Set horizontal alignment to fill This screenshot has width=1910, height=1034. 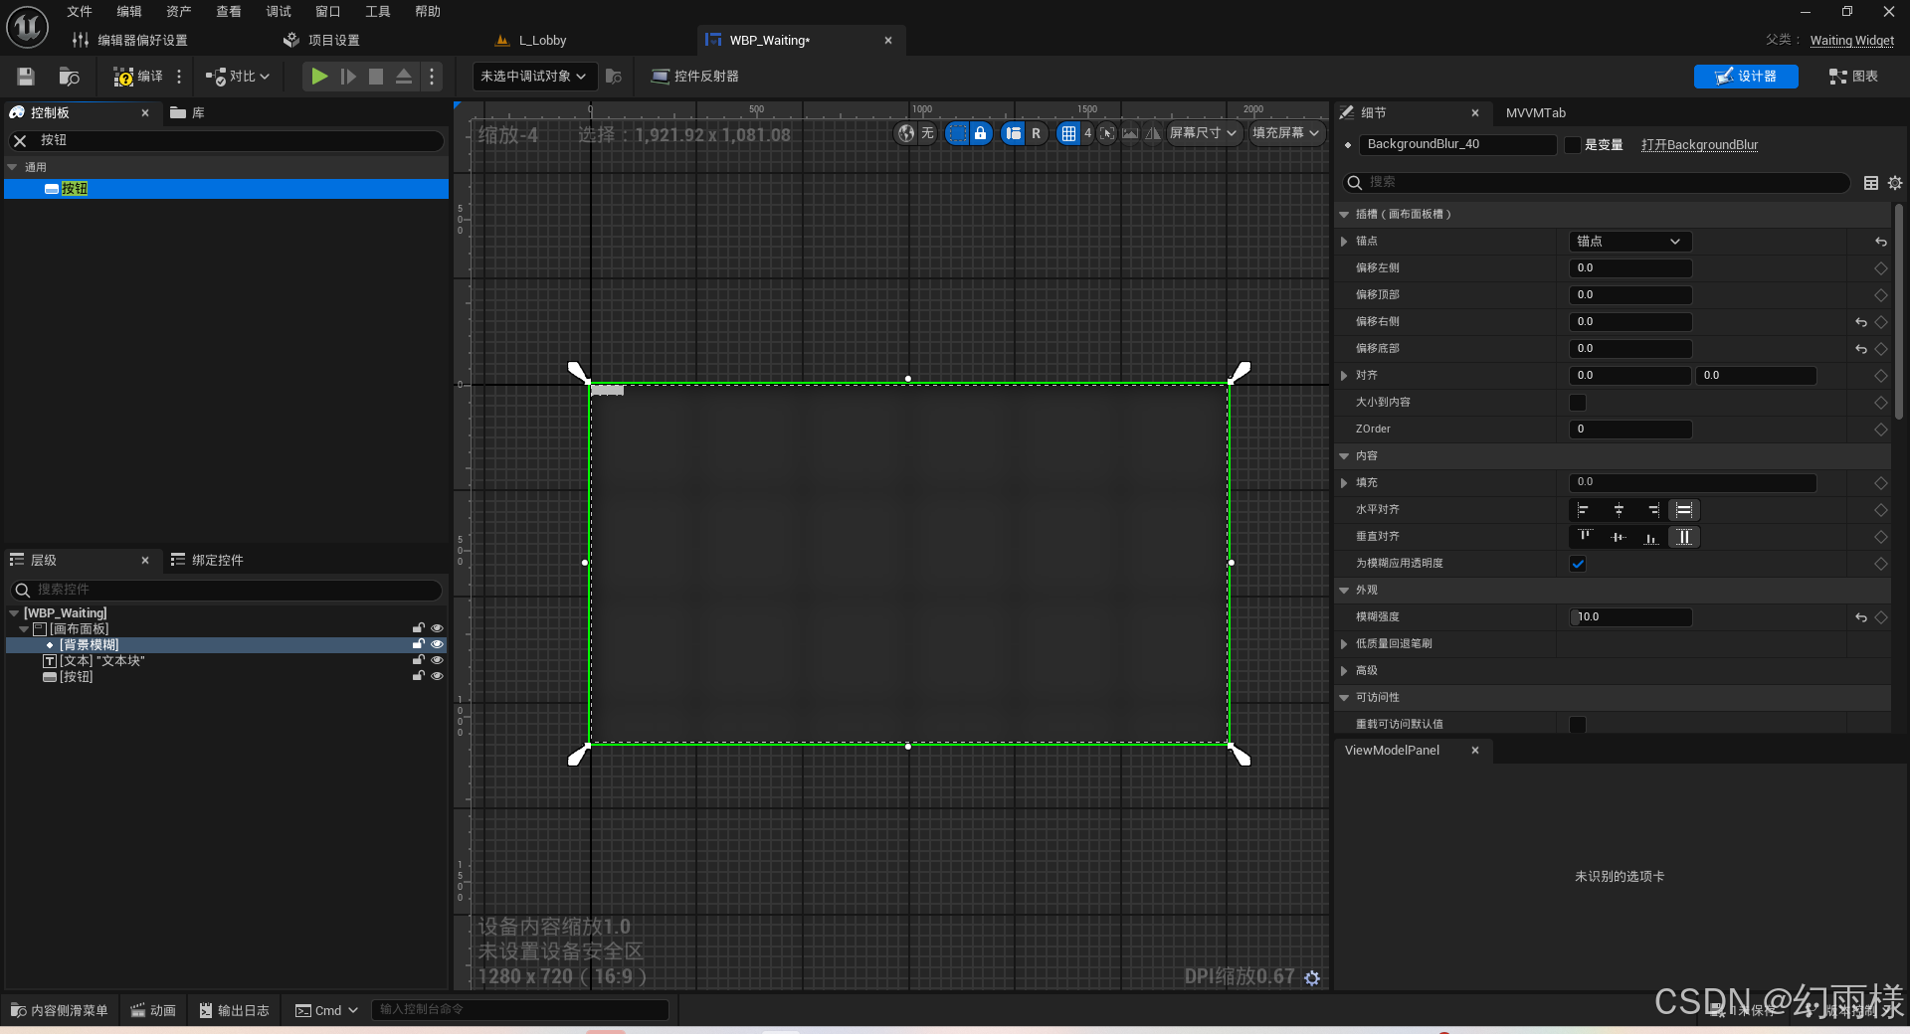point(1684,510)
